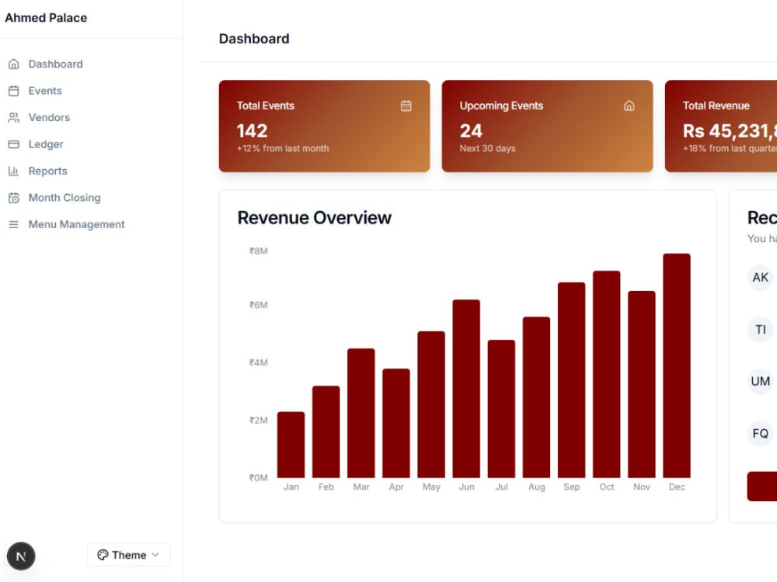Click the home icon on Upcoming Events card
The image size is (777, 582).
click(x=629, y=106)
